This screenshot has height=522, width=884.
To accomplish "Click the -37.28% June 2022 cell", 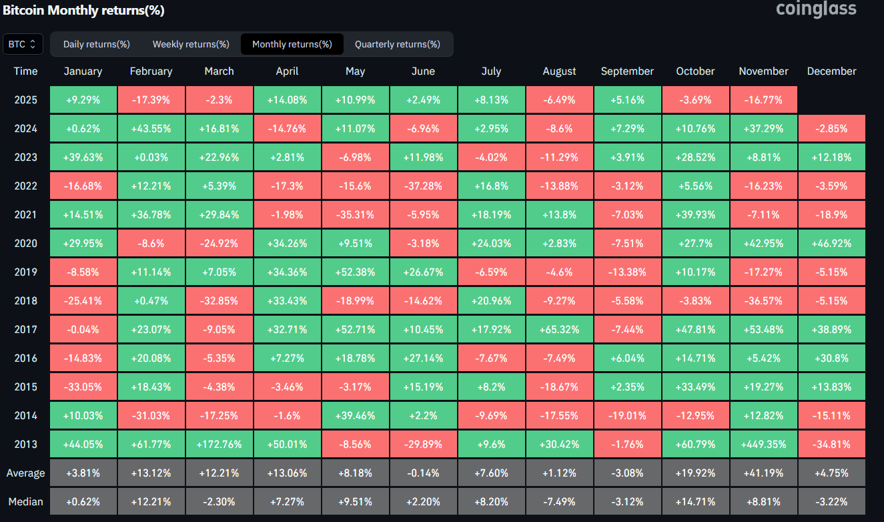I will pos(423,186).
